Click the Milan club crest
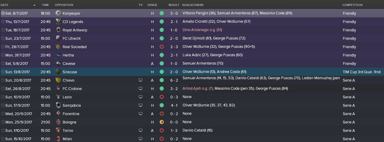This screenshot has height=142, width=384. pyautogui.click(x=58, y=139)
